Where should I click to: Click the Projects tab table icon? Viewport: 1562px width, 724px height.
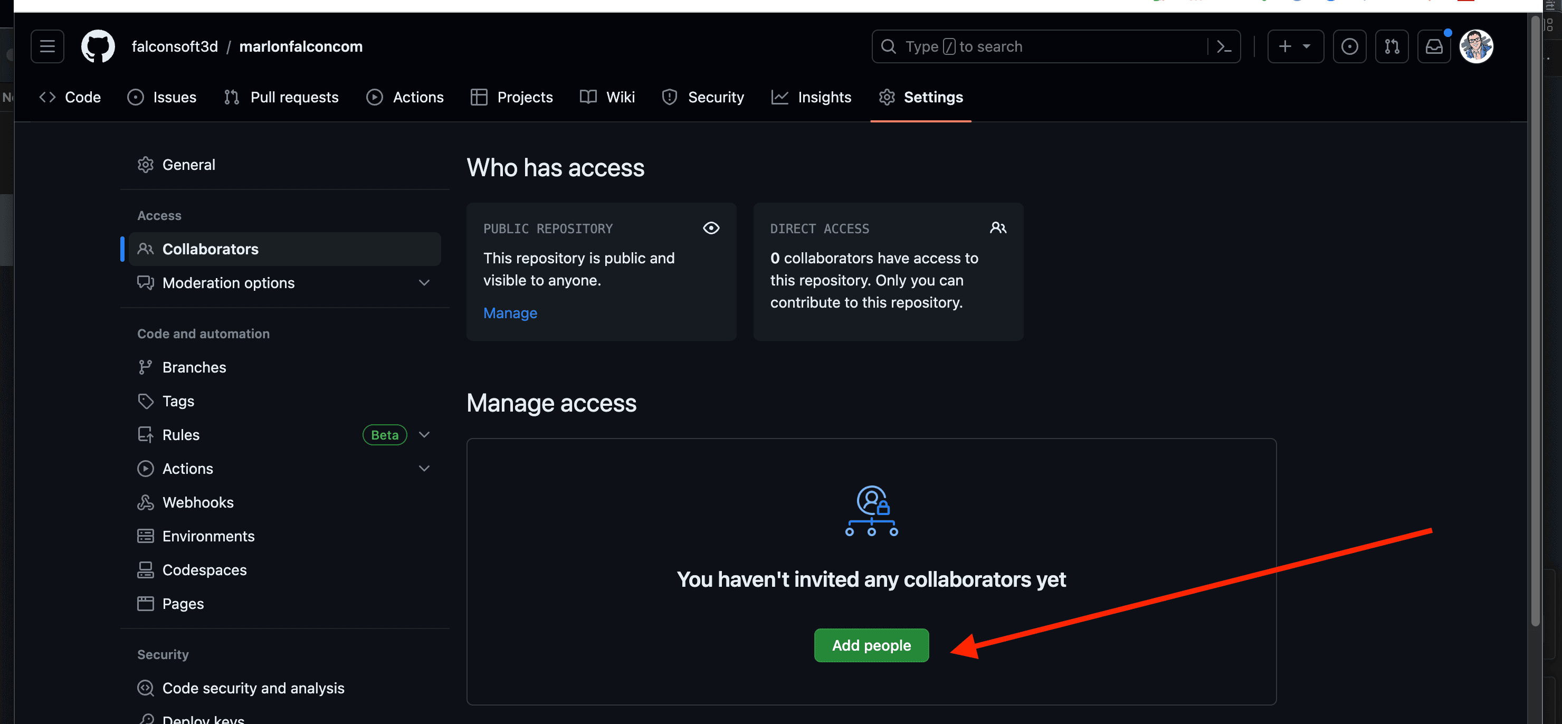click(479, 97)
